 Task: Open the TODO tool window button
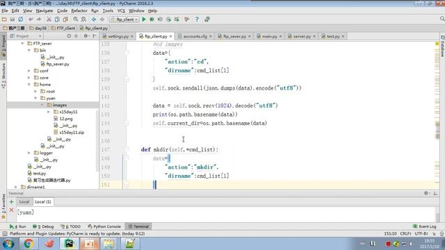[x=71, y=226]
